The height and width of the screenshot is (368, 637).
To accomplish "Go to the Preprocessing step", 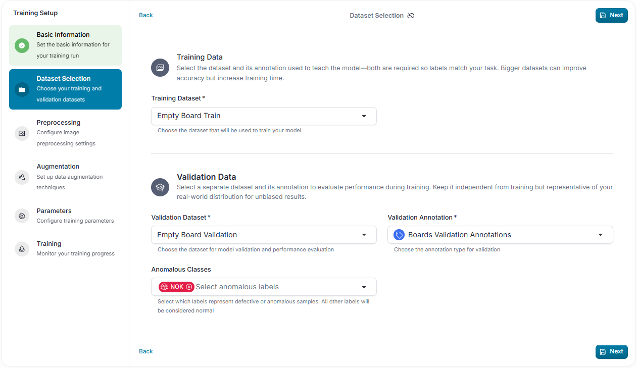I will 65,134.
